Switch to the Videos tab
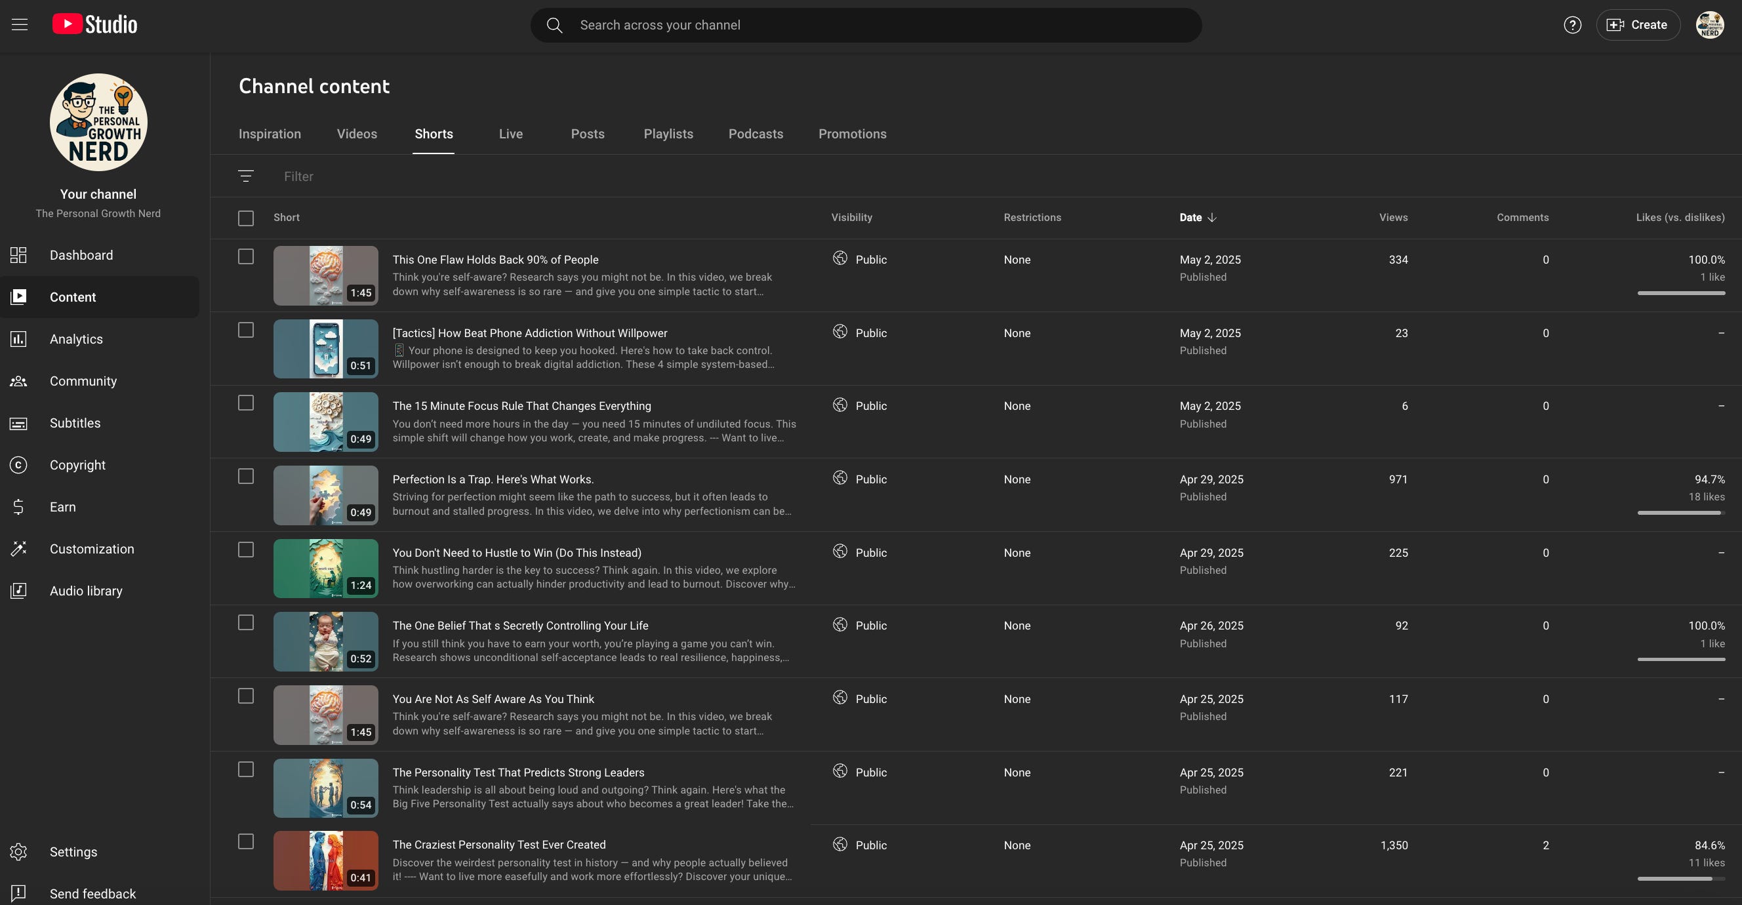 [x=357, y=134]
